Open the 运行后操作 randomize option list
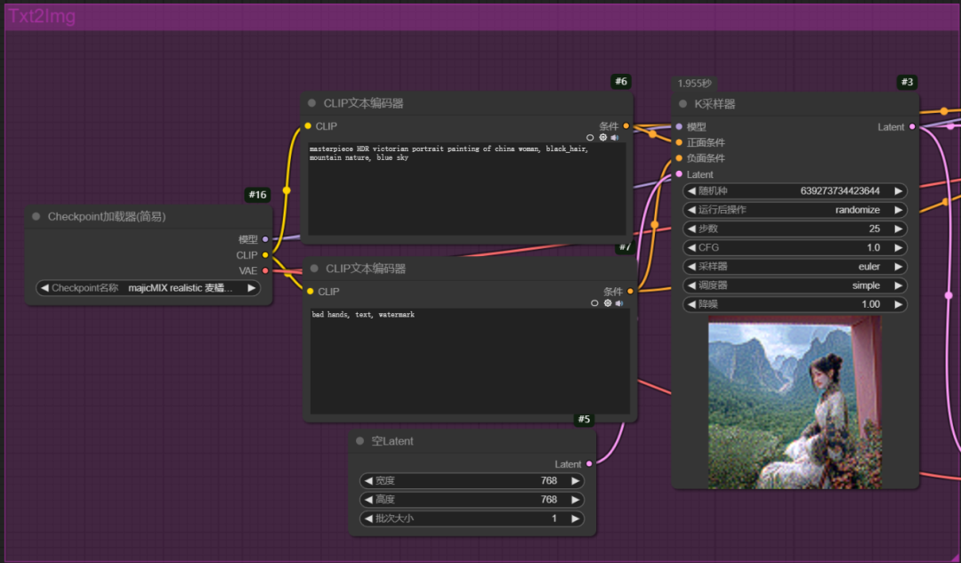 click(x=795, y=210)
